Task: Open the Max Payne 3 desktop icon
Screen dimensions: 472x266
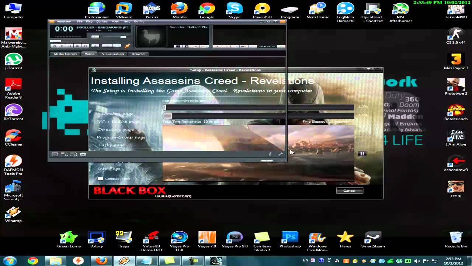Action: [x=456, y=61]
